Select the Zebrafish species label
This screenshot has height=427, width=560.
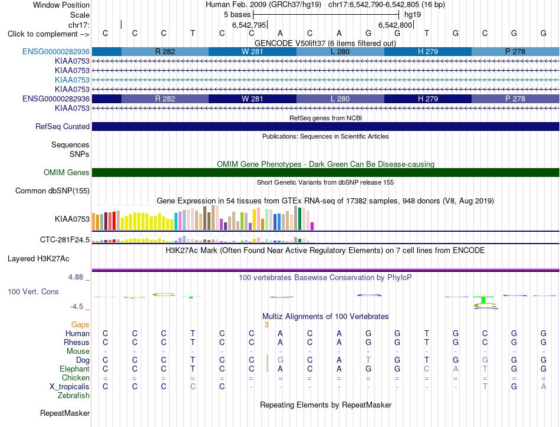pyautogui.click(x=74, y=396)
